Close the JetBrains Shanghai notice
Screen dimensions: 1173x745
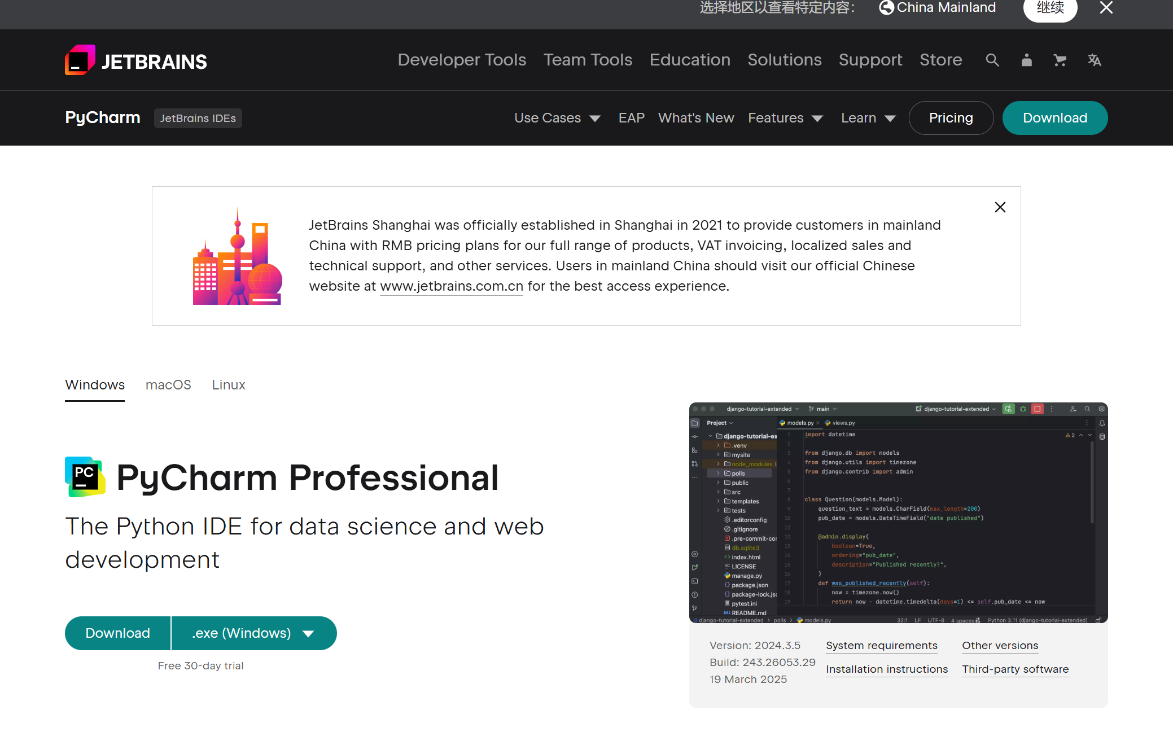point(1000,207)
